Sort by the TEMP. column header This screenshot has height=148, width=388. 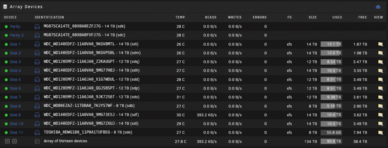coord(180,17)
